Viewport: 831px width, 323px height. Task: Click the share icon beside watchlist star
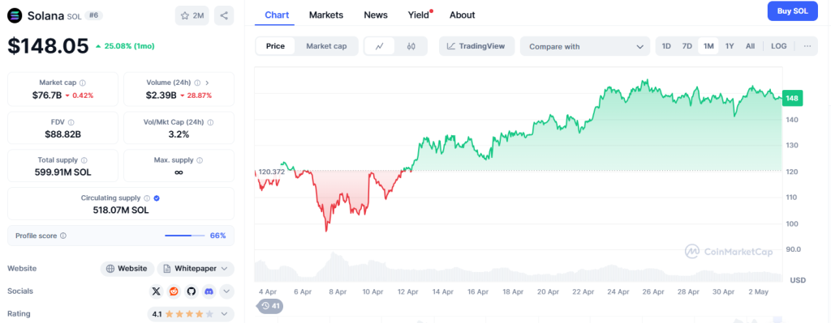tap(224, 16)
